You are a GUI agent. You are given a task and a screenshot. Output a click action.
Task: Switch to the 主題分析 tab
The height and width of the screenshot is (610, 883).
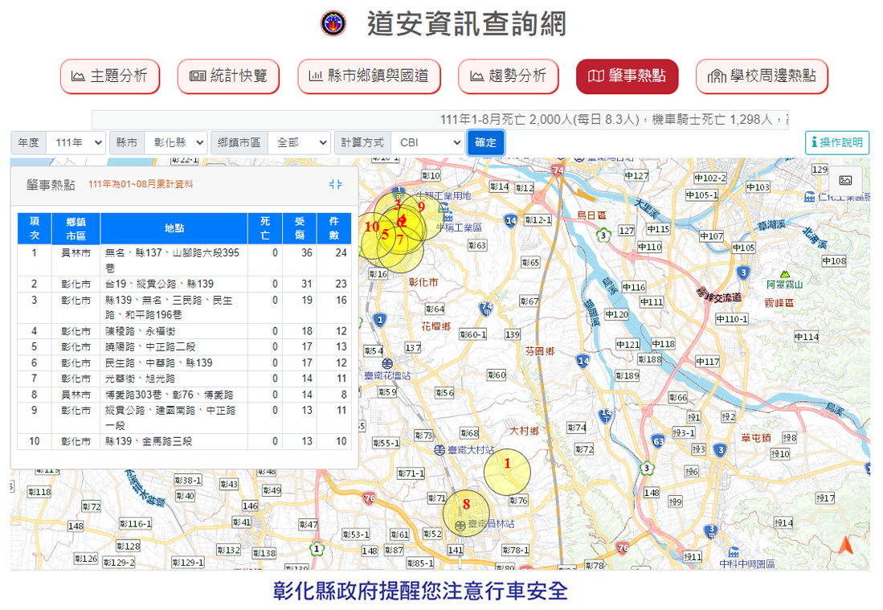pyautogui.click(x=109, y=76)
